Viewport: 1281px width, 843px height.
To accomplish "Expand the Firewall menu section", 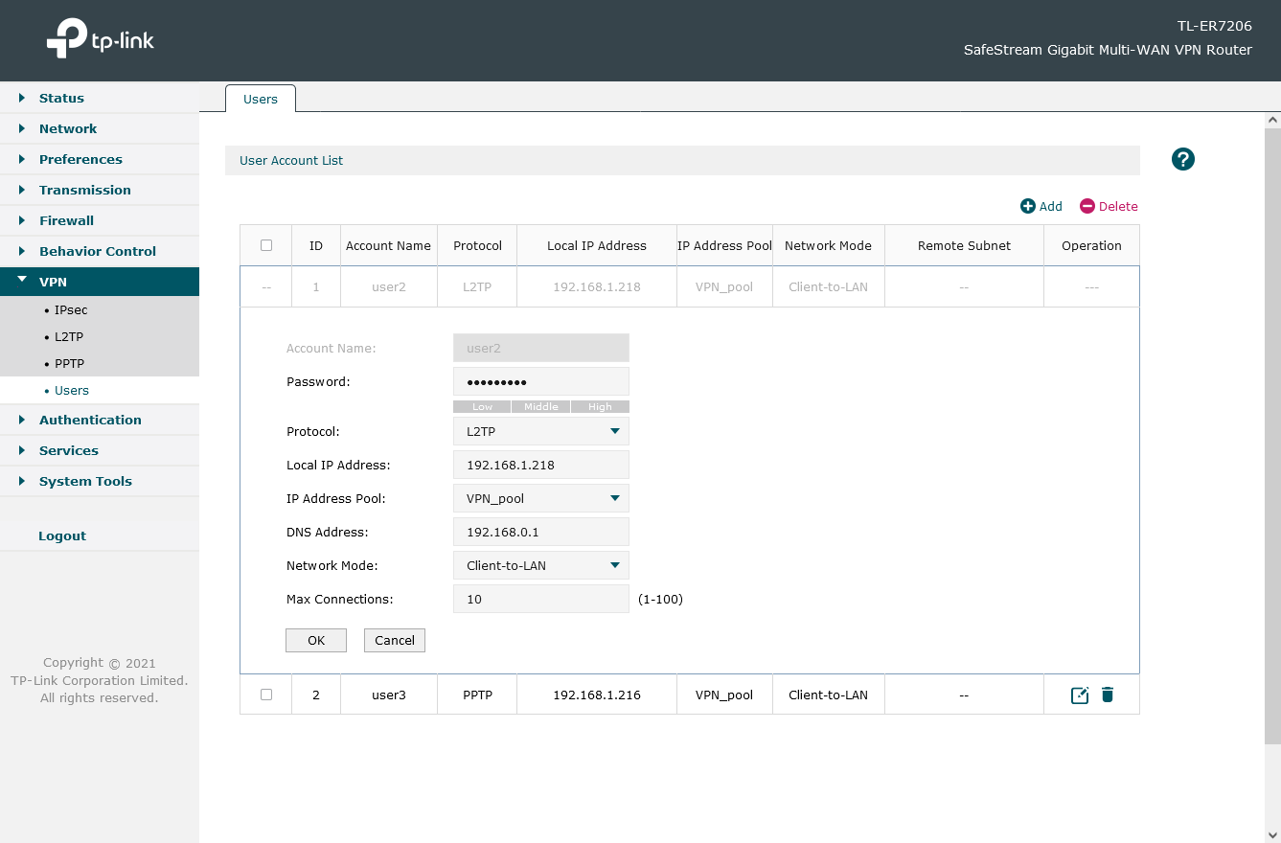I will [x=66, y=220].
